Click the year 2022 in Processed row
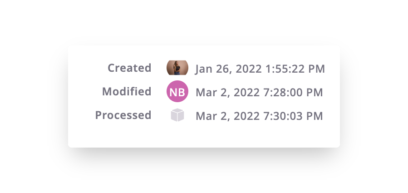 coord(247,116)
